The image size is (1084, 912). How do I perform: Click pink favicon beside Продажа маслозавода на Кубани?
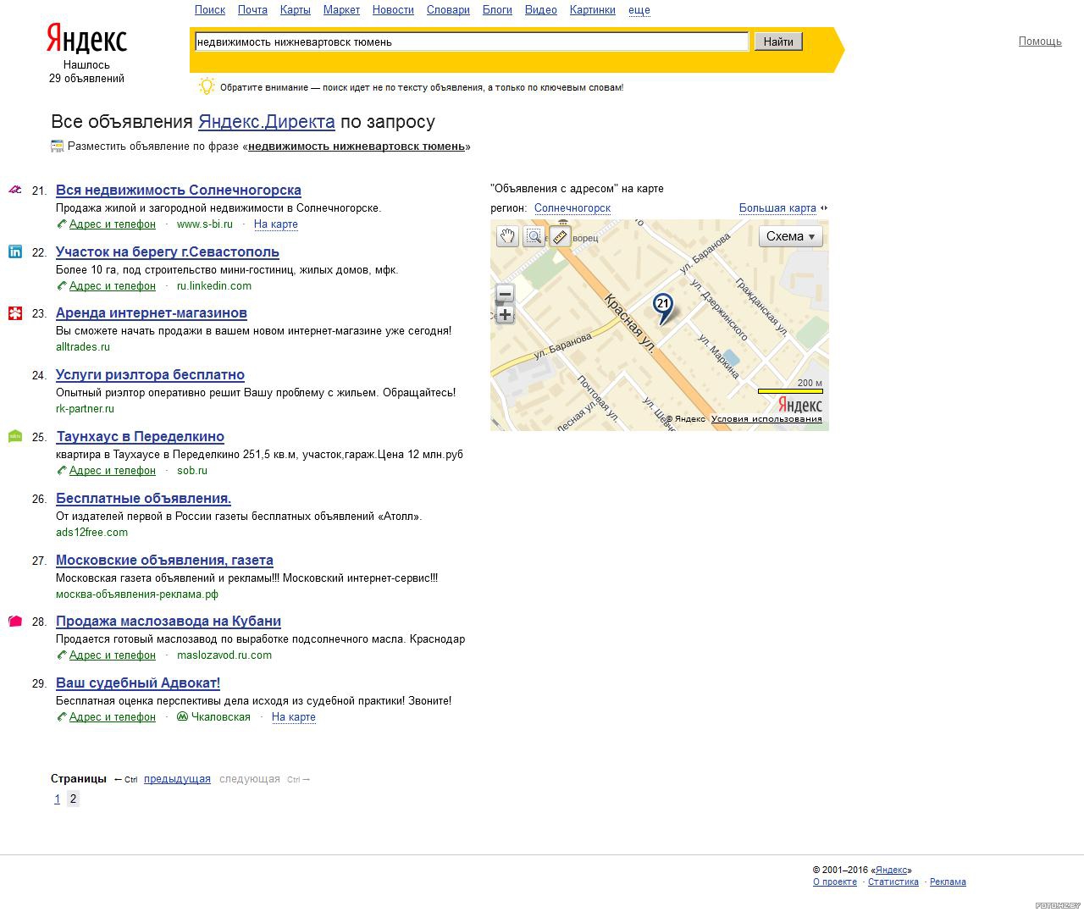pos(15,621)
